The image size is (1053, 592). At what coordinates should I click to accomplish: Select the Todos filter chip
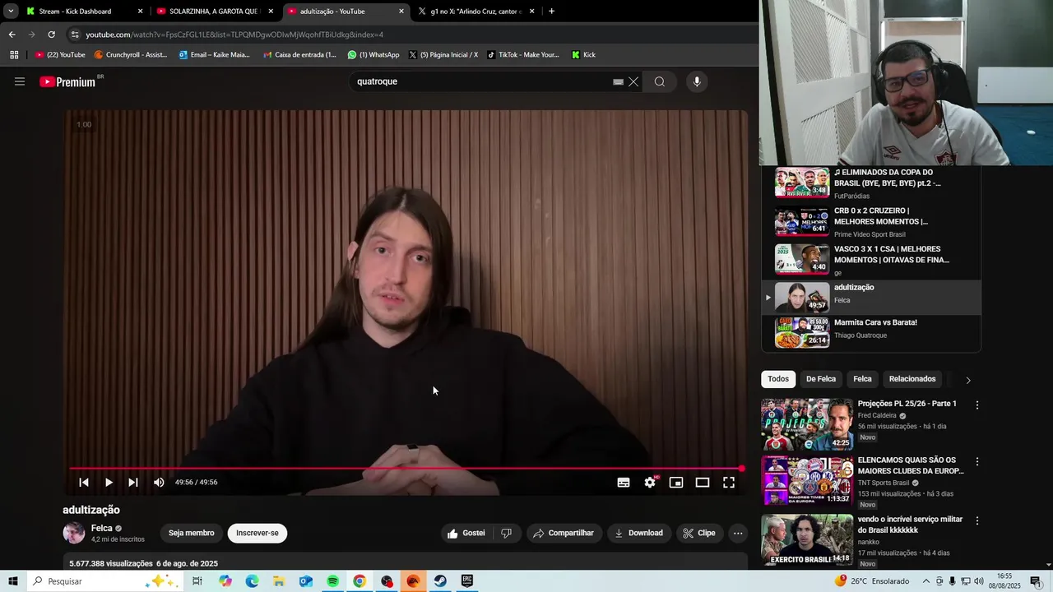click(778, 379)
